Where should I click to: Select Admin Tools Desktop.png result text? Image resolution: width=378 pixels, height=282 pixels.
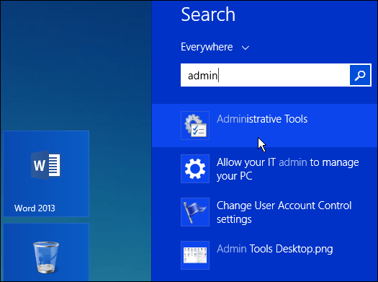(274, 249)
